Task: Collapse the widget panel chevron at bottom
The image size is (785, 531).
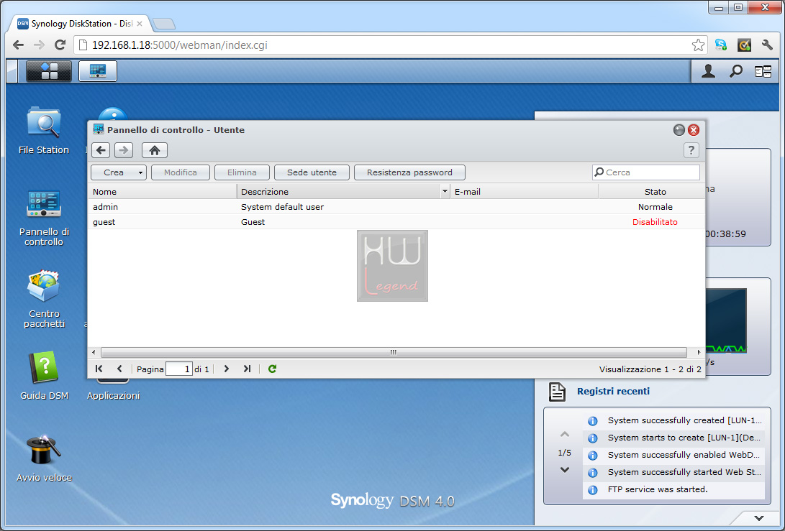Action: click(759, 518)
